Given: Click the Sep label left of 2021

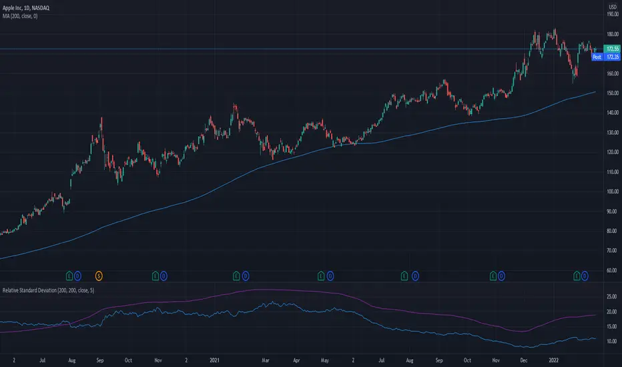Looking at the screenshot, I should click(100, 360).
